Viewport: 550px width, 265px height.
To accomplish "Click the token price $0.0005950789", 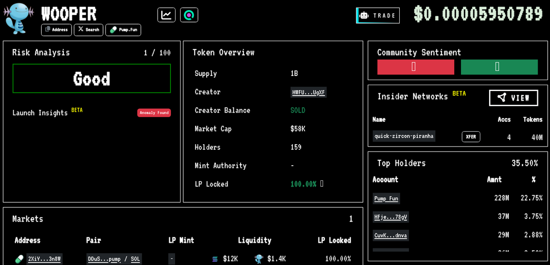I will click(478, 14).
